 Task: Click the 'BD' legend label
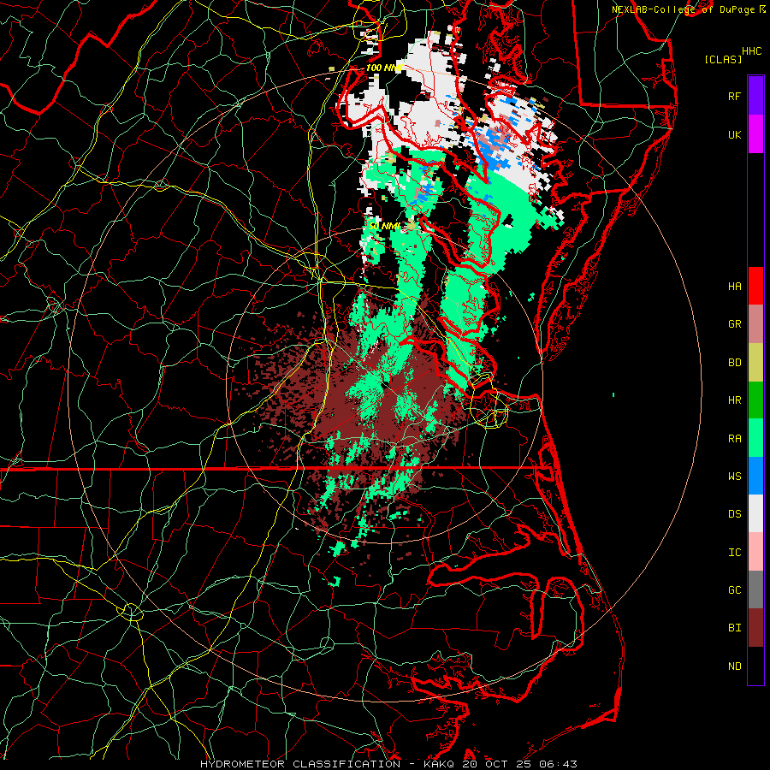tap(734, 363)
